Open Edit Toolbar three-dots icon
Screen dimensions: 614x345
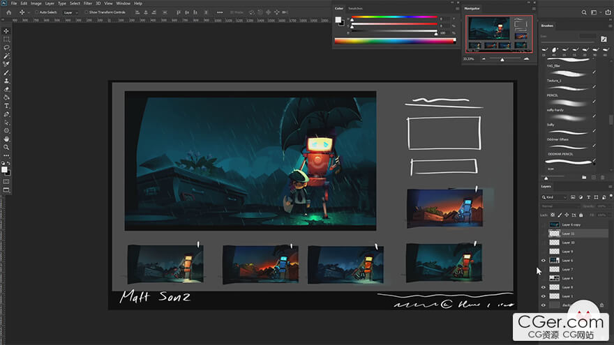(6, 155)
